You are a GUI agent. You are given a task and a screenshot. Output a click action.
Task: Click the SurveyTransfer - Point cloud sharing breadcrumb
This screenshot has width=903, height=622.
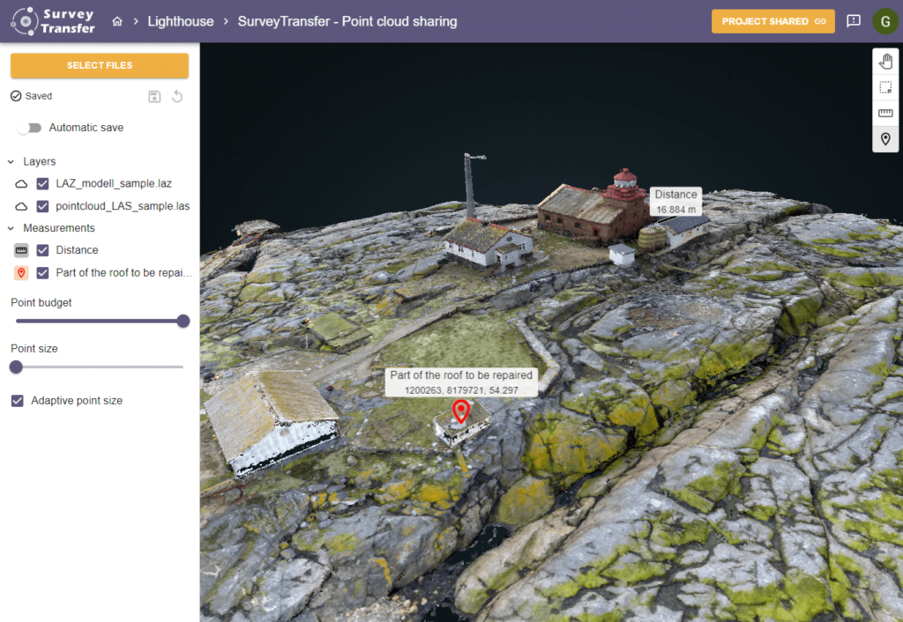(347, 21)
